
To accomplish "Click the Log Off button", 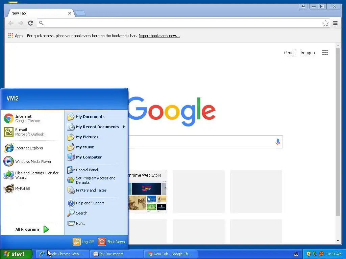I will pyautogui.click(x=83, y=242).
